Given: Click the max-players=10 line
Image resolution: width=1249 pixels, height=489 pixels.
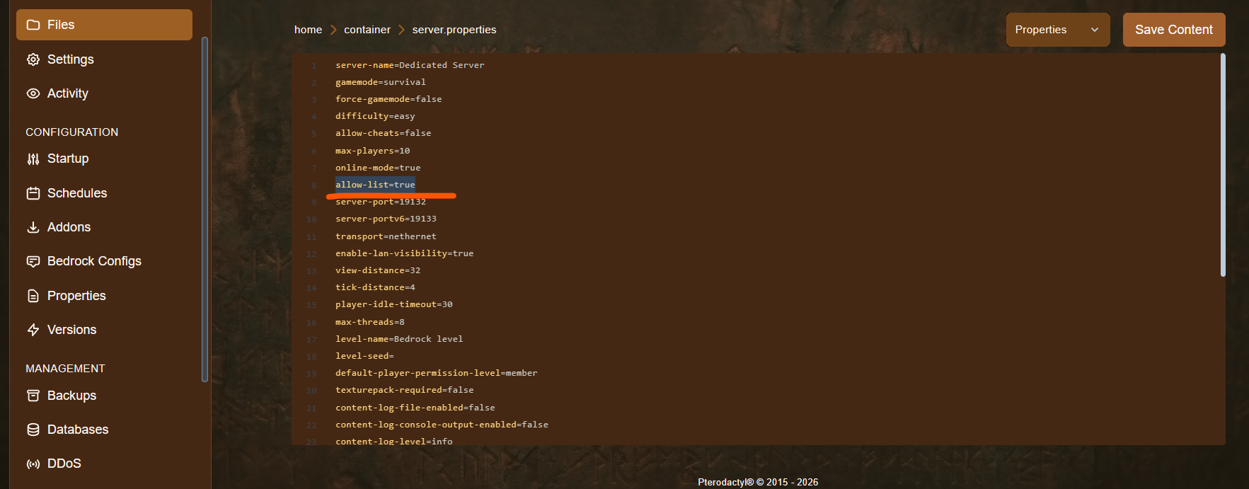Looking at the screenshot, I should point(373,151).
